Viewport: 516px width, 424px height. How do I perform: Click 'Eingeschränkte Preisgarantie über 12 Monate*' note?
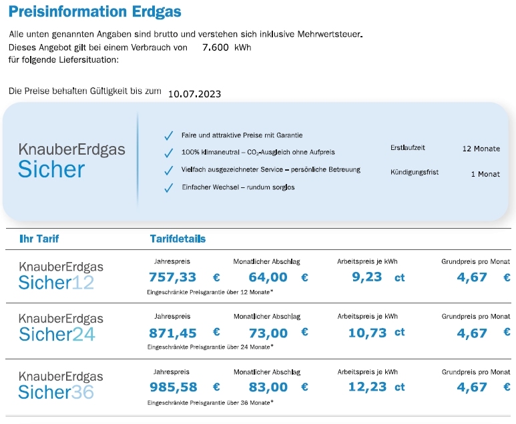[x=210, y=292]
